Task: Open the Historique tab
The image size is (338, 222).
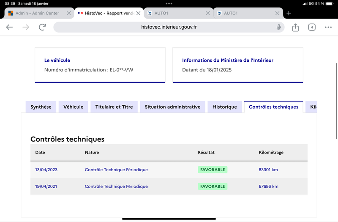Action: click(x=225, y=107)
